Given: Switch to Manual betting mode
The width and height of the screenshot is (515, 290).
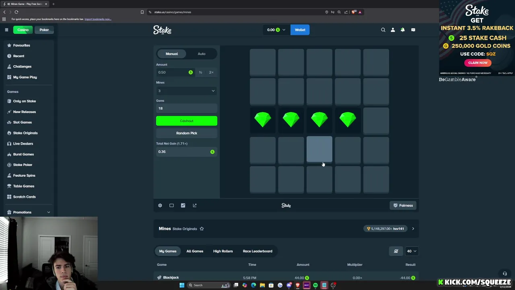Looking at the screenshot, I should click(171, 54).
